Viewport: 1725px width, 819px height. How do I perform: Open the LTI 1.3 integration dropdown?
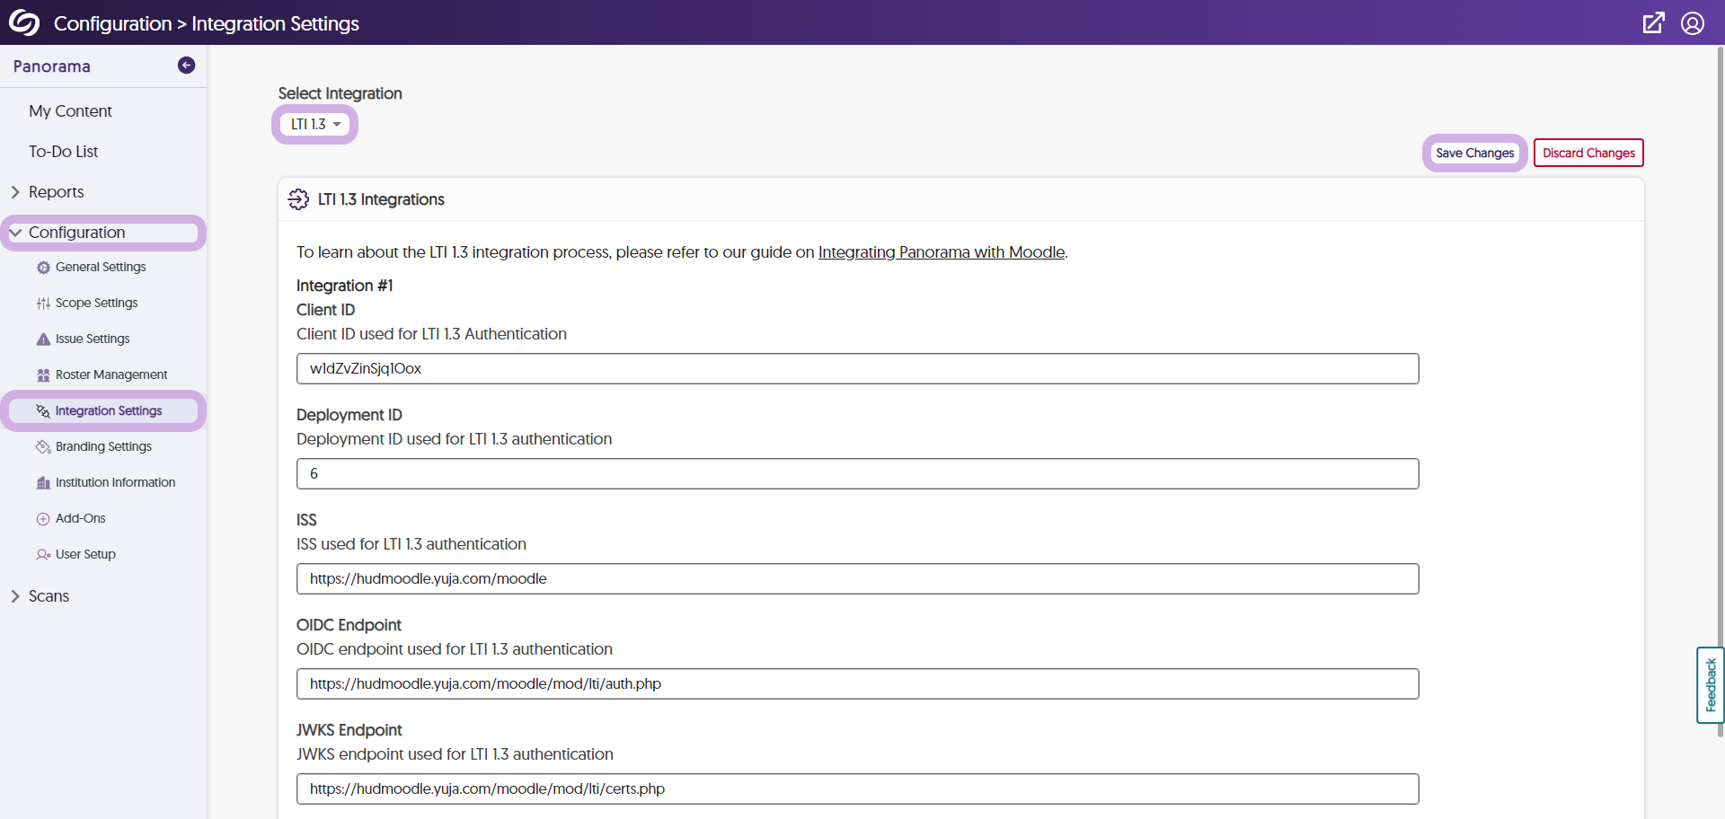pyautogui.click(x=314, y=124)
